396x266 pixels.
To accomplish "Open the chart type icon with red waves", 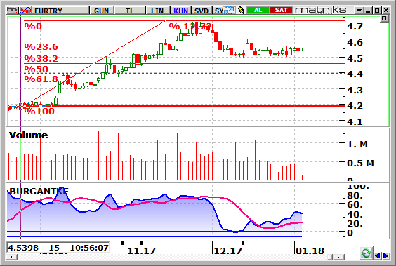I will 25,11.
